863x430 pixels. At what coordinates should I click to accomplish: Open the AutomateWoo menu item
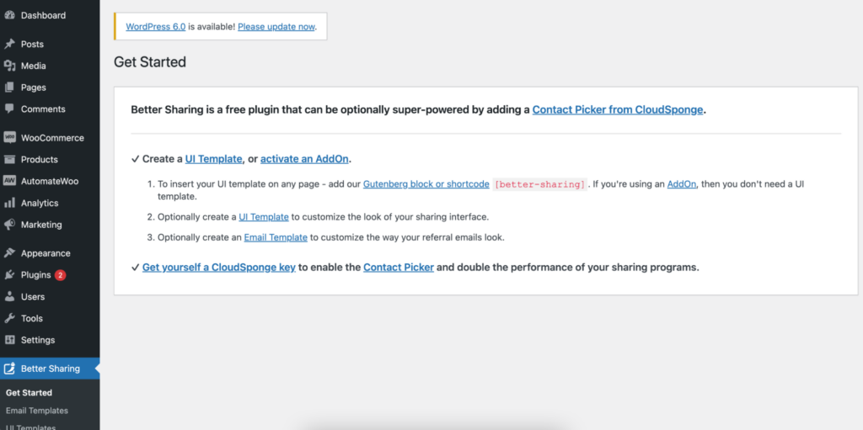pos(50,181)
